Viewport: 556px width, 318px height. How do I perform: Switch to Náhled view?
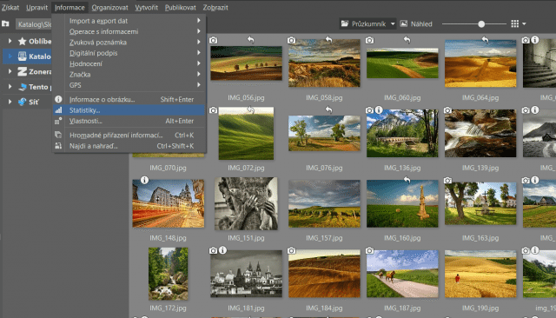coord(416,23)
